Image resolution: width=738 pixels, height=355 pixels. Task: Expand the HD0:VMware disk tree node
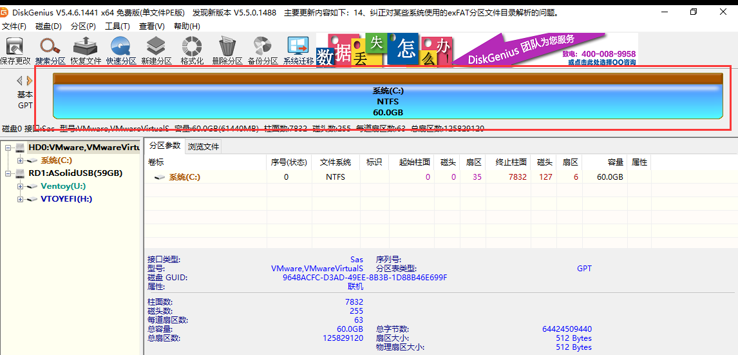tap(9, 148)
